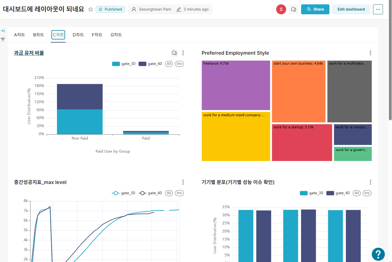Click the owner Seounghwan Park label
The width and height of the screenshot is (392, 262).
pyautogui.click(x=151, y=9)
